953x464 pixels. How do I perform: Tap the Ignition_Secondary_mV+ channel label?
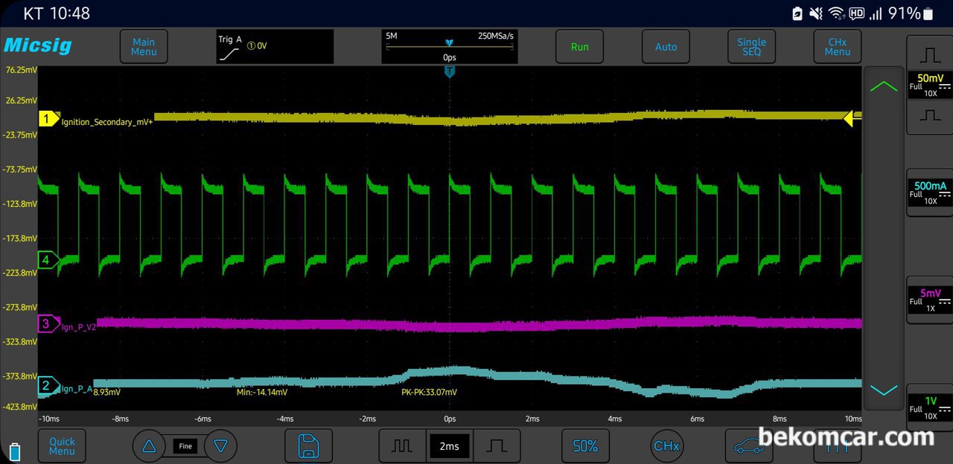pyautogui.click(x=107, y=121)
